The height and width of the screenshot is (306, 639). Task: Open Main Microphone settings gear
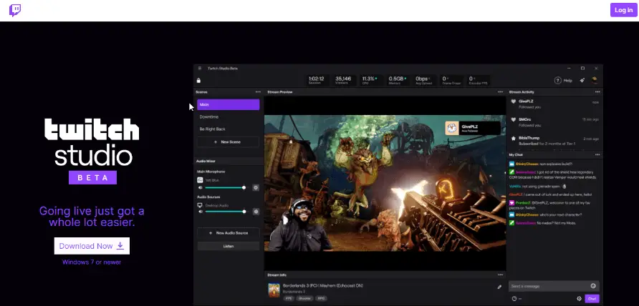coord(256,187)
